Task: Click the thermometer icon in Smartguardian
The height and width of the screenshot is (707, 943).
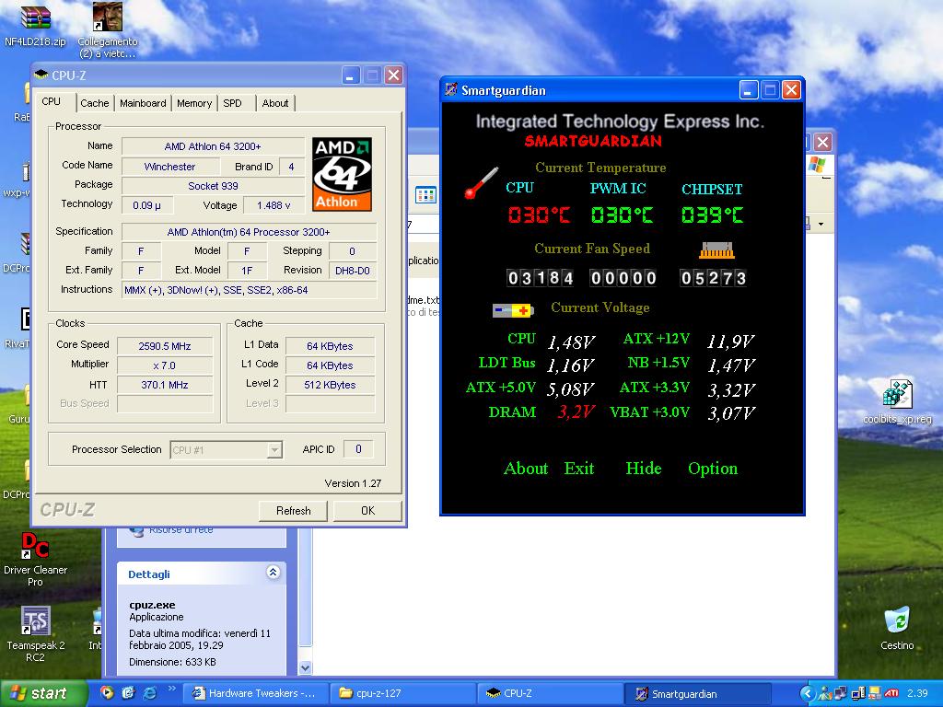Action: point(481,183)
